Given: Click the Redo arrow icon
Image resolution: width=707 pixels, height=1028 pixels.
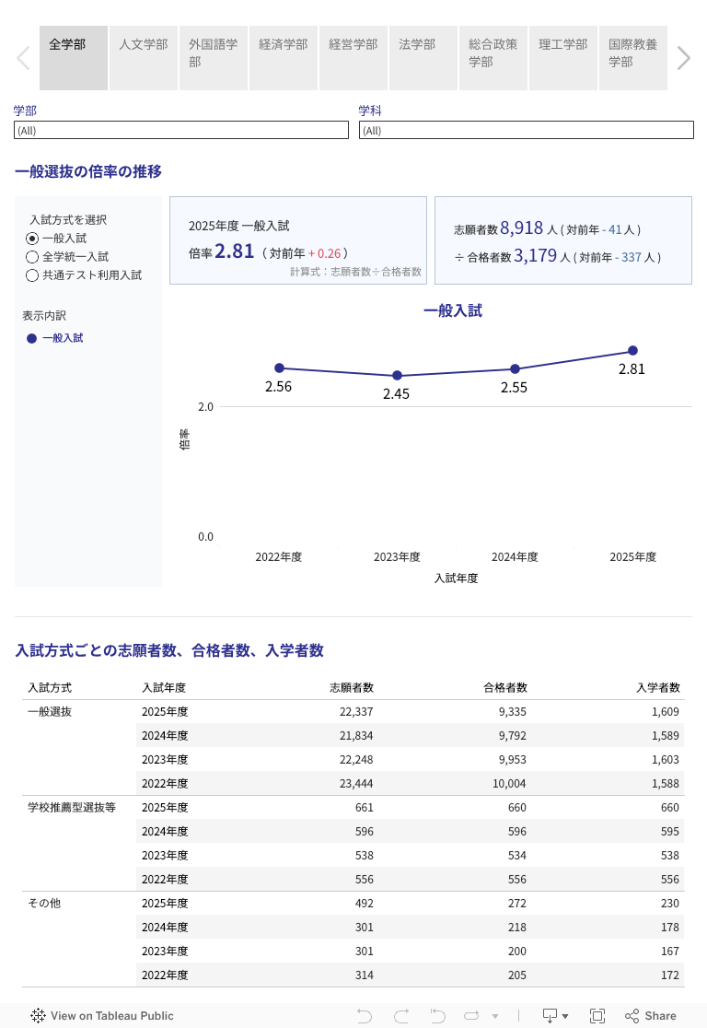Looking at the screenshot, I should pos(401,1016).
